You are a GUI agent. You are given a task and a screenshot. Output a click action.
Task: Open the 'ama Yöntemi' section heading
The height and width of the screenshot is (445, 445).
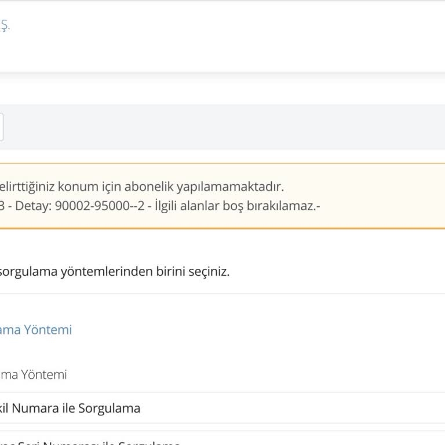click(x=36, y=330)
